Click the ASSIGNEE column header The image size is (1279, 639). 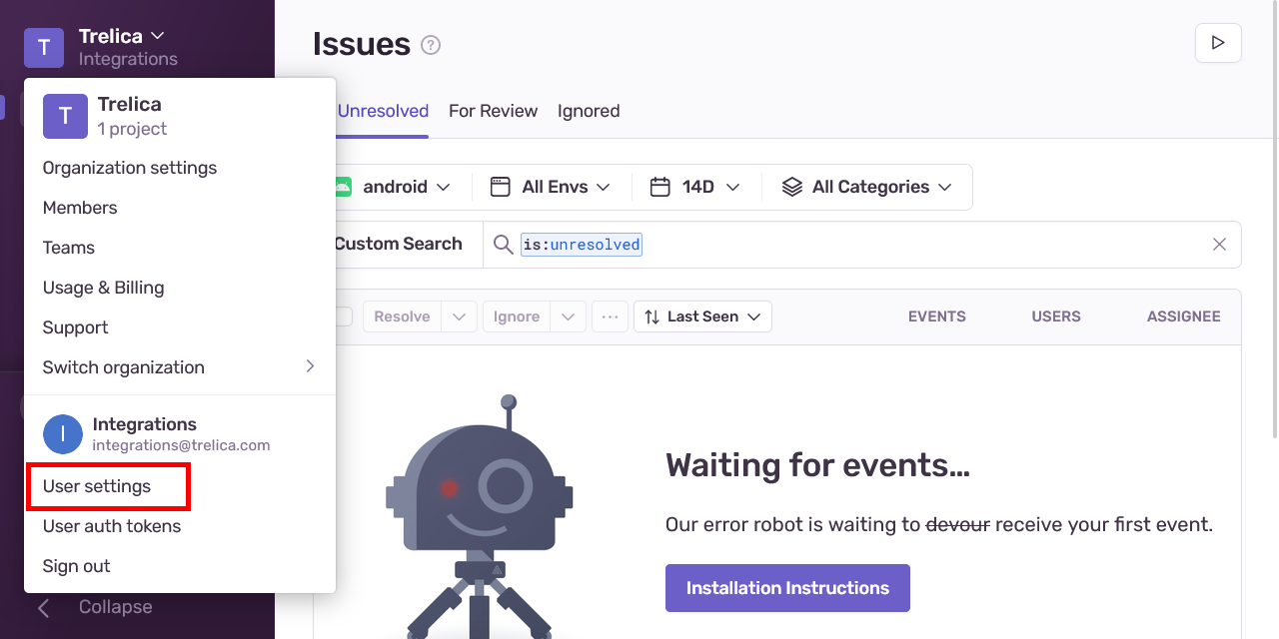[x=1184, y=317]
